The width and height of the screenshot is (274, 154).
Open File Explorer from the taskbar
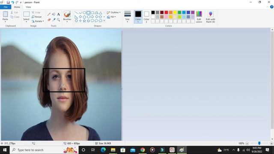(113, 150)
